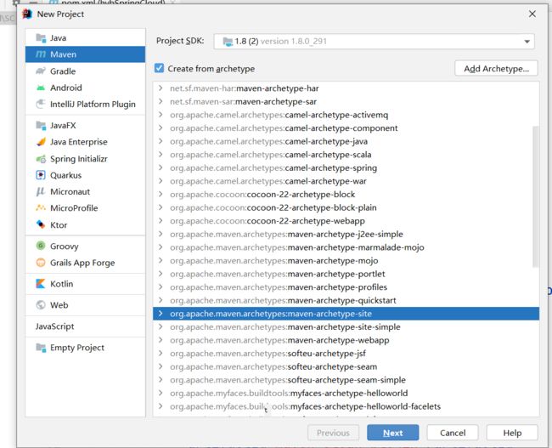Click the Next button
Screen dimensions: 552x448
pyautogui.click(x=392, y=433)
